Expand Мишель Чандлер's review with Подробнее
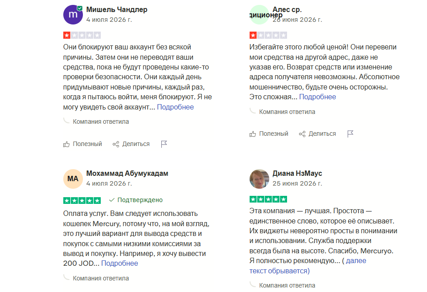This screenshot has height=292, width=427. (175, 107)
